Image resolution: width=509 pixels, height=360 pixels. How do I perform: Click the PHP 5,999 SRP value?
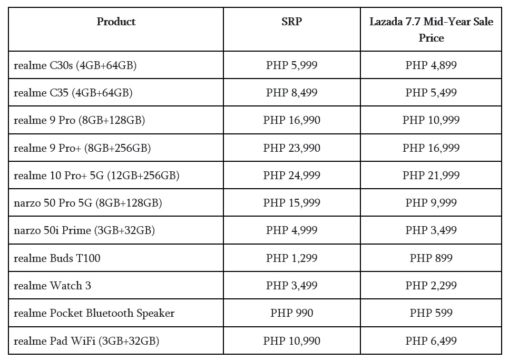tap(291, 65)
